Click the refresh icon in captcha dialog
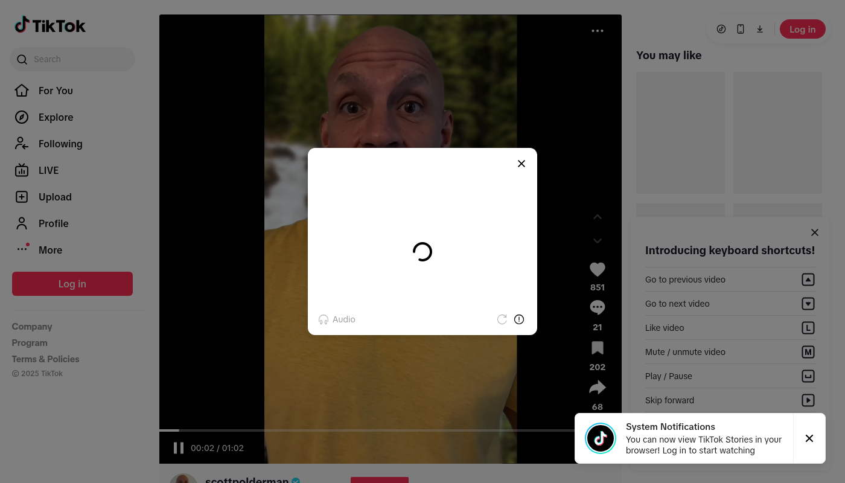Image resolution: width=845 pixels, height=483 pixels. 502,319
